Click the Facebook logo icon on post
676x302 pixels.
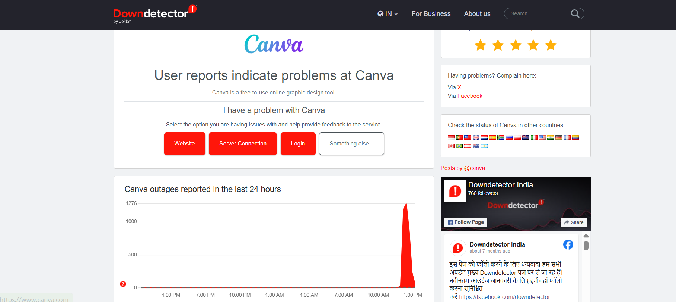568,244
